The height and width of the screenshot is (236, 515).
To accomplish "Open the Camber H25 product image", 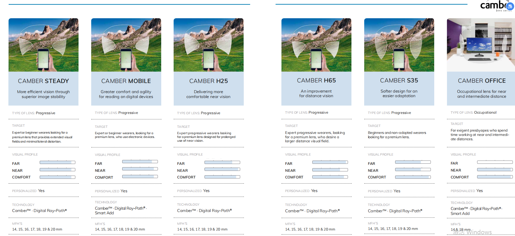I will click(x=208, y=45).
